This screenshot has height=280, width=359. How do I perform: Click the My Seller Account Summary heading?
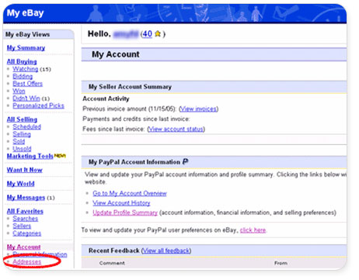pyautogui.click(x=130, y=87)
